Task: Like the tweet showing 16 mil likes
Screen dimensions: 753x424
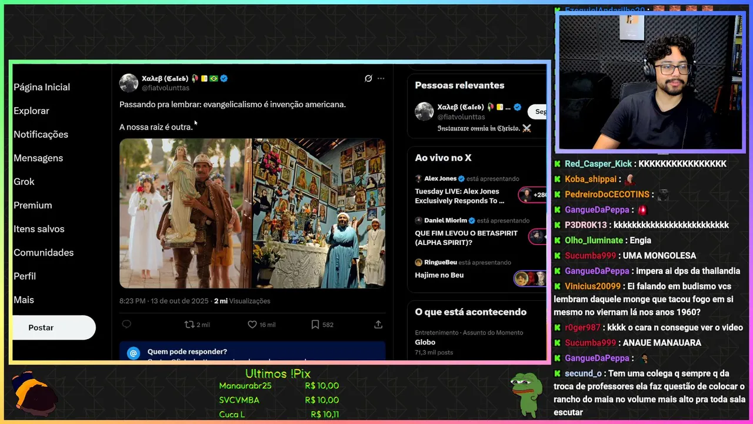Action: point(261,324)
